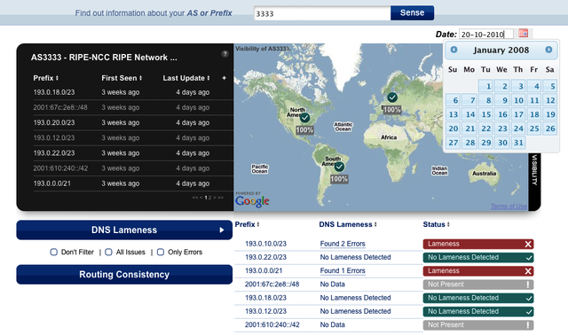Open Found 2 Errors link

click(x=343, y=244)
